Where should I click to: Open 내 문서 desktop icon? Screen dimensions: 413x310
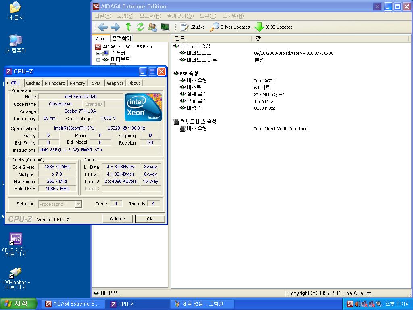(16, 11)
